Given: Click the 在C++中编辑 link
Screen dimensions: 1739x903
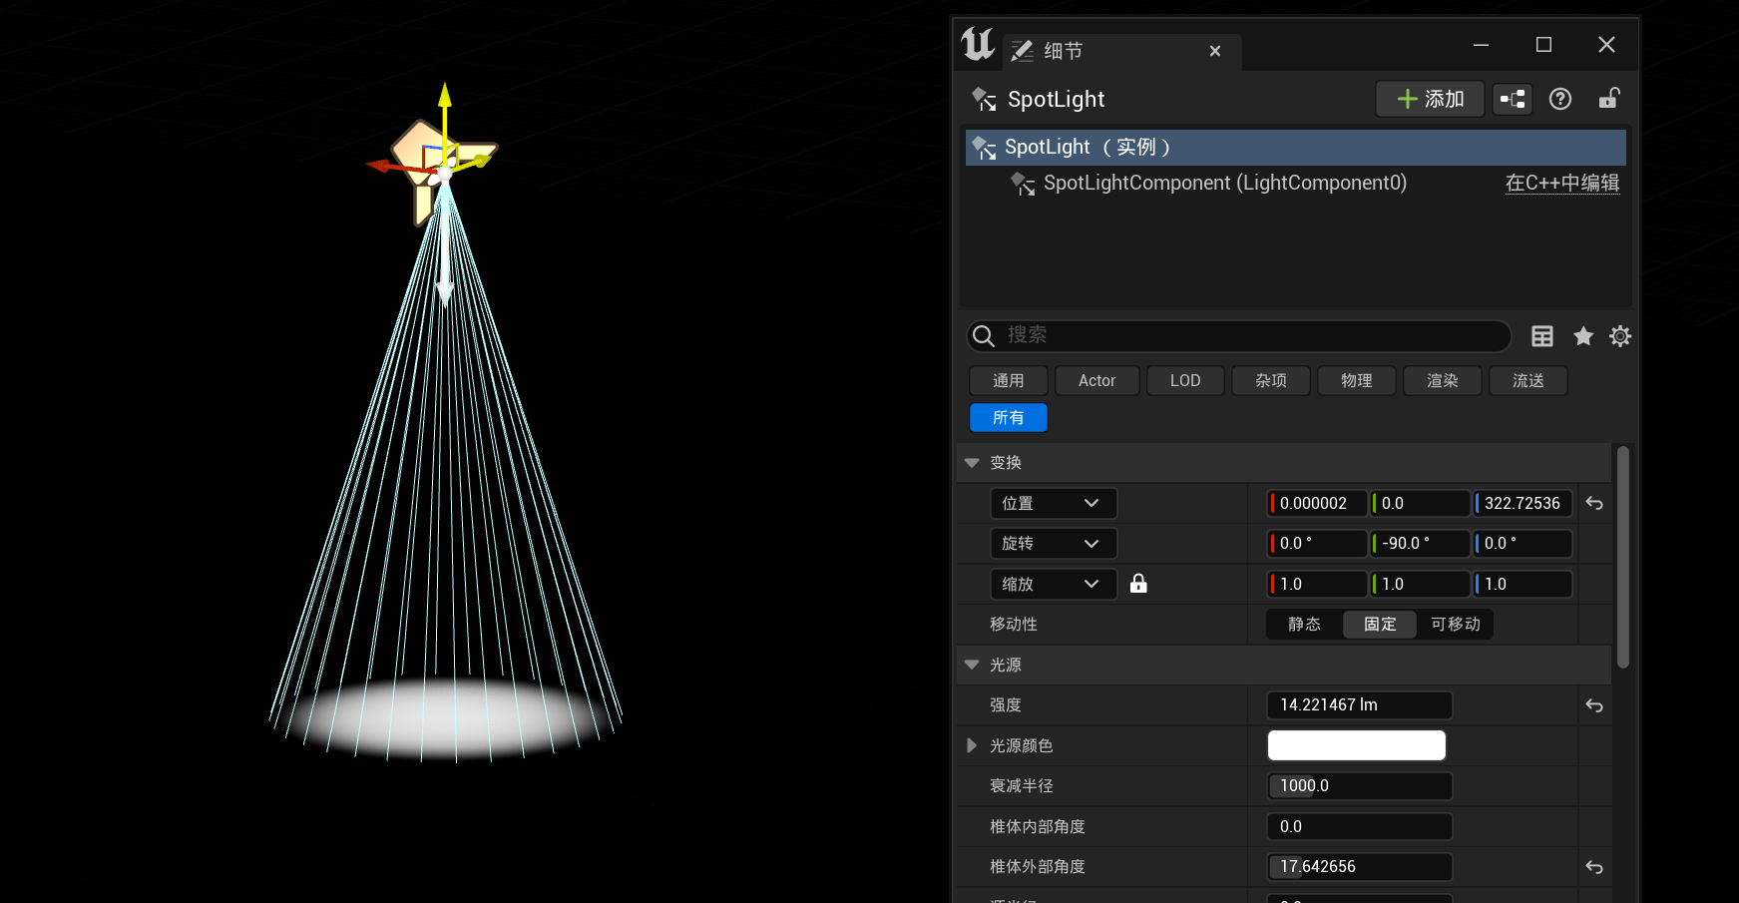Looking at the screenshot, I should (1561, 183).
